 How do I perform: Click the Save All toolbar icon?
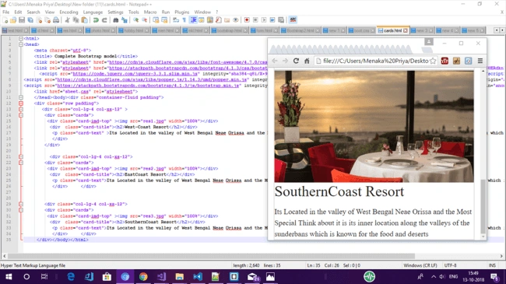30,20
